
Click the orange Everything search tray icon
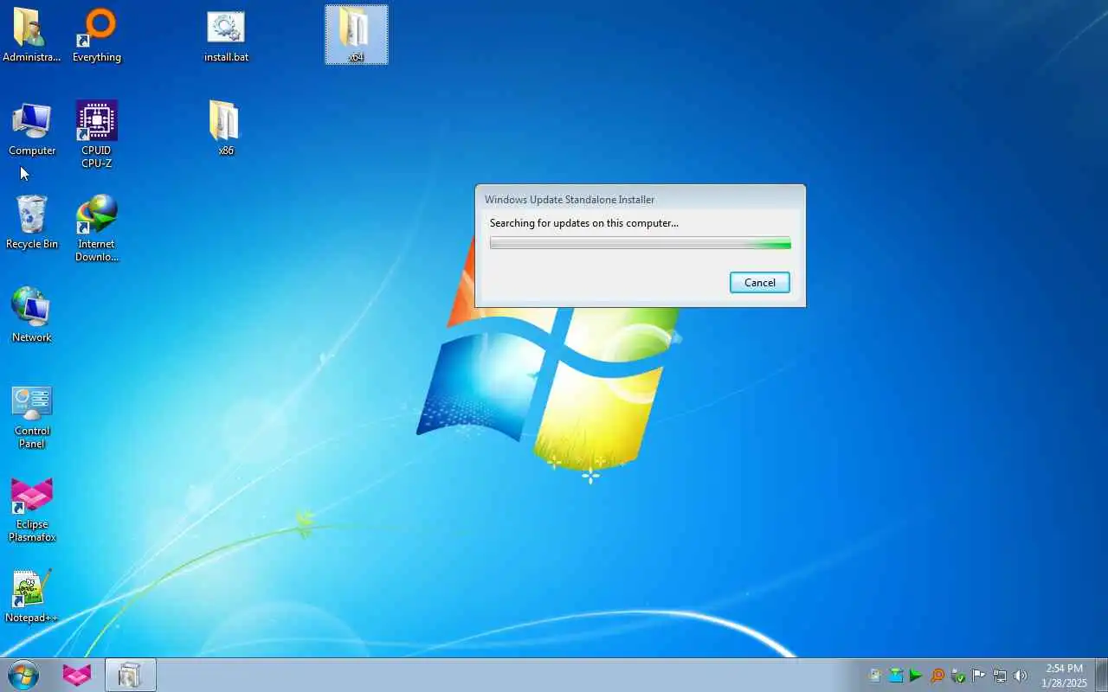tap(937, 676)
